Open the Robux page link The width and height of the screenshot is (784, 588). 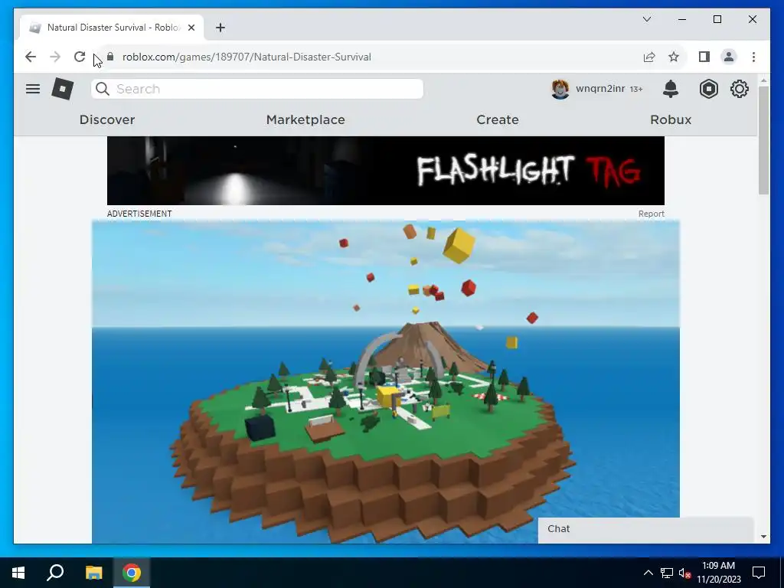(x=671, y=119)
